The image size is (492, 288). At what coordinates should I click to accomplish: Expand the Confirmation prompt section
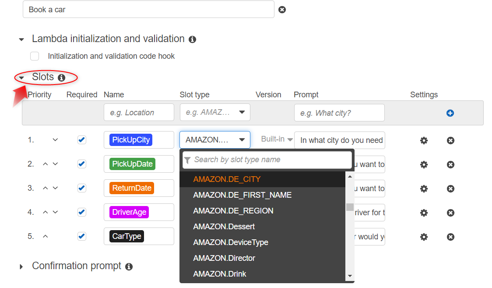tap(21, 267)
